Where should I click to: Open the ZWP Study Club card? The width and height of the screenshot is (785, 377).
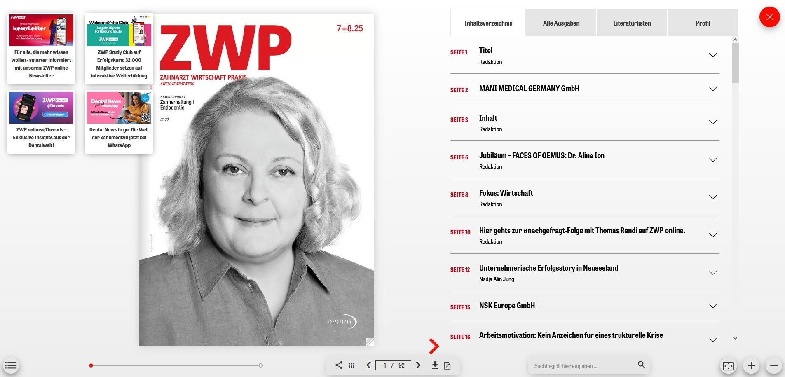tap(119, 48)
